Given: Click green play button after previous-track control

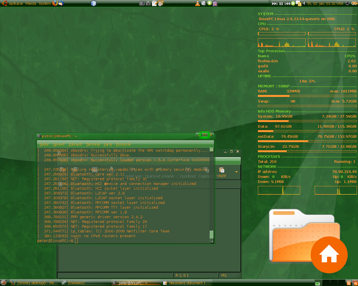Looking at the screenshot, I should pyautogui.click(x=293, y=3).
